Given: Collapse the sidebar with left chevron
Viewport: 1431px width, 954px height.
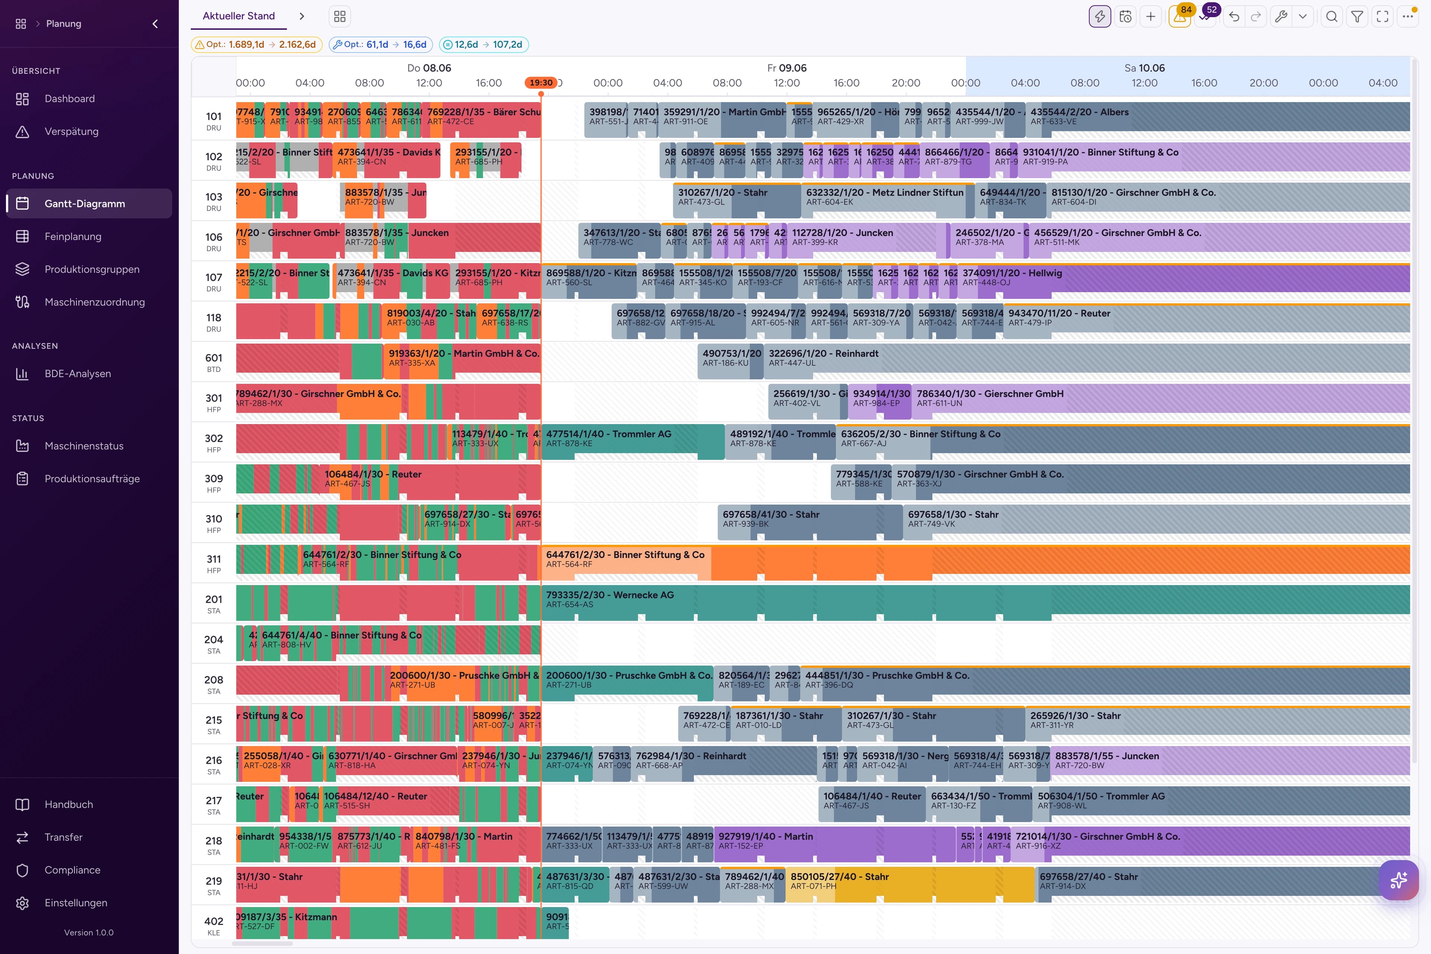Looking at the screenshot, I should click(155, 24).
